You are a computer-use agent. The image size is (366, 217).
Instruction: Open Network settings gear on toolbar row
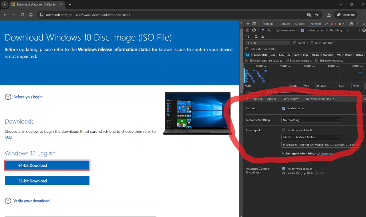pos(364,30)
